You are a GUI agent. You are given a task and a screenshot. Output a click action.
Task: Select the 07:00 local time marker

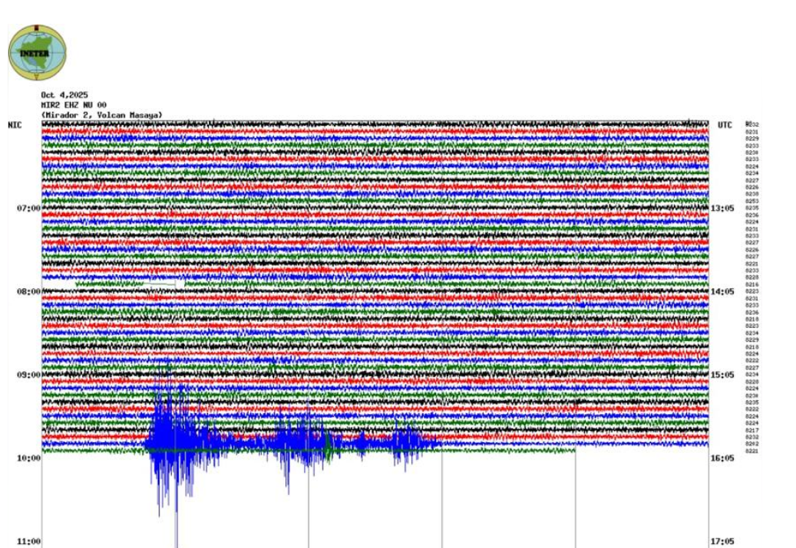click(x=28, y=208)
